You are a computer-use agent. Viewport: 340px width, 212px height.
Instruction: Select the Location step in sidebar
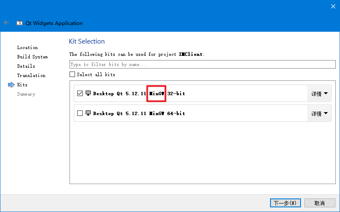28,47
